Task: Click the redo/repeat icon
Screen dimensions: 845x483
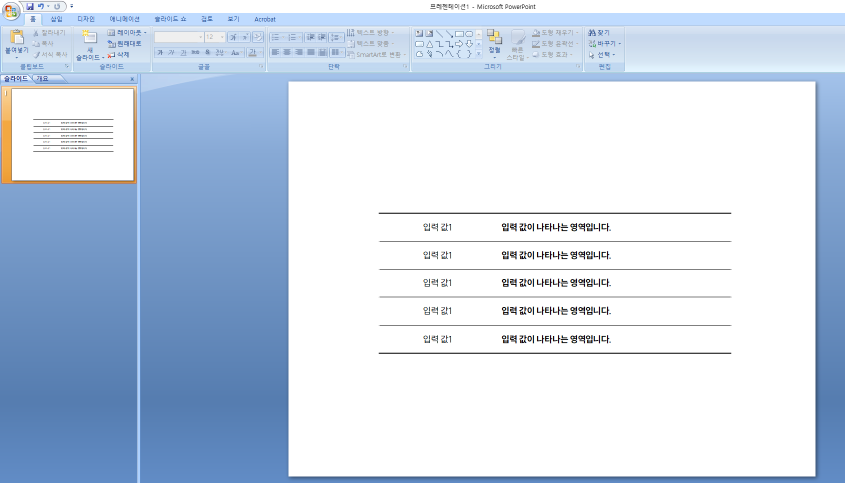Action: (x=57, y=6)
